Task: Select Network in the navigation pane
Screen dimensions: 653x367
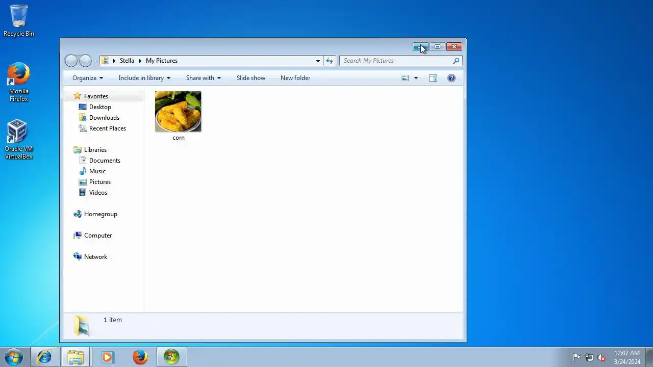Action: pyautogui.click(x=95, y=257)
